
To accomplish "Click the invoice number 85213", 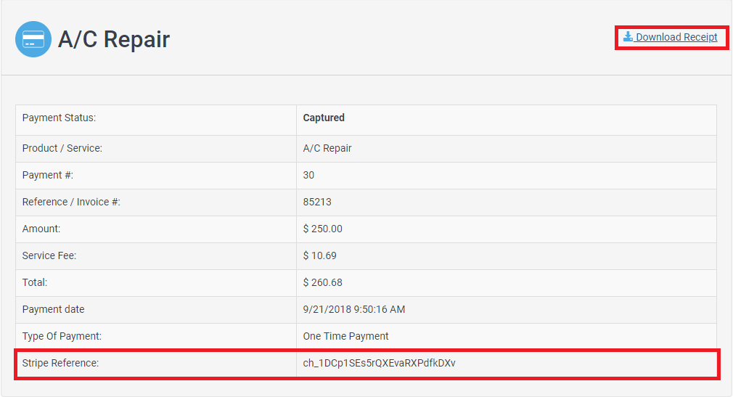I will [317, 202].
